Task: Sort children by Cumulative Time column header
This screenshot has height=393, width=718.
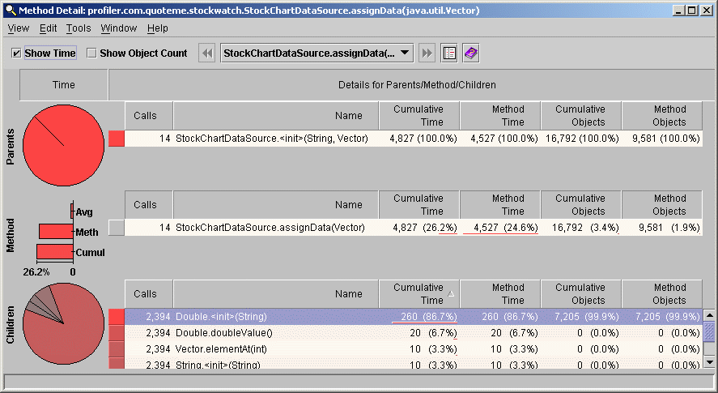Action: click(418, 293)
